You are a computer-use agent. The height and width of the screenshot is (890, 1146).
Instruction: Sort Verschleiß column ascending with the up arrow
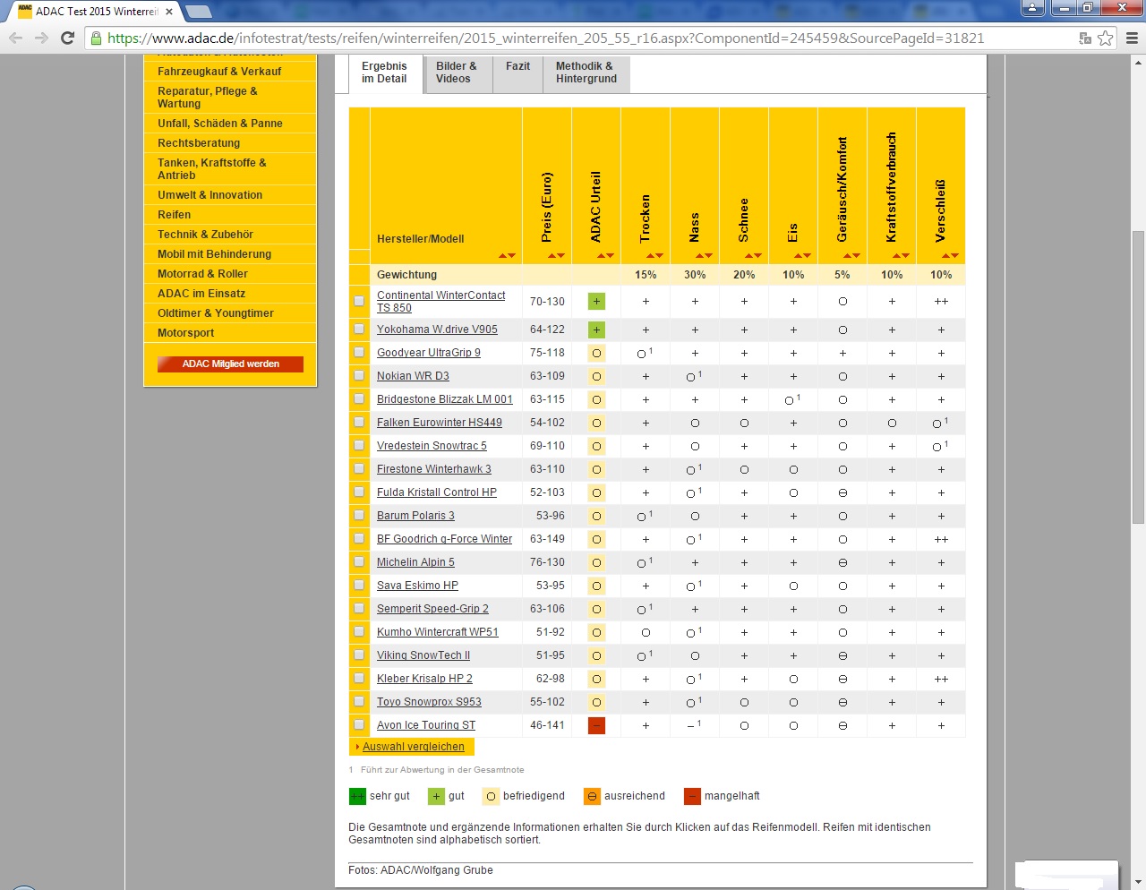(x=945, y=256)
